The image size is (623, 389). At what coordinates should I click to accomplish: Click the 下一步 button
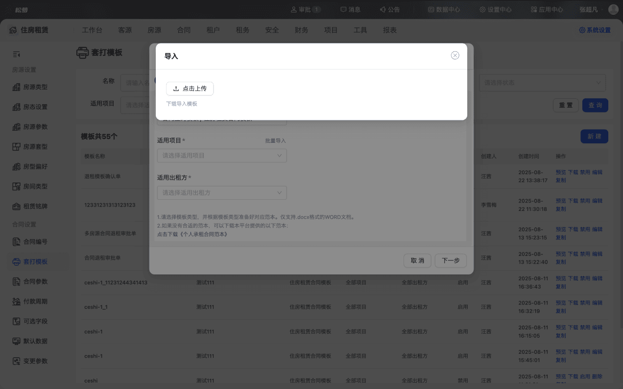pyautogui.click(x=451, y=261)
